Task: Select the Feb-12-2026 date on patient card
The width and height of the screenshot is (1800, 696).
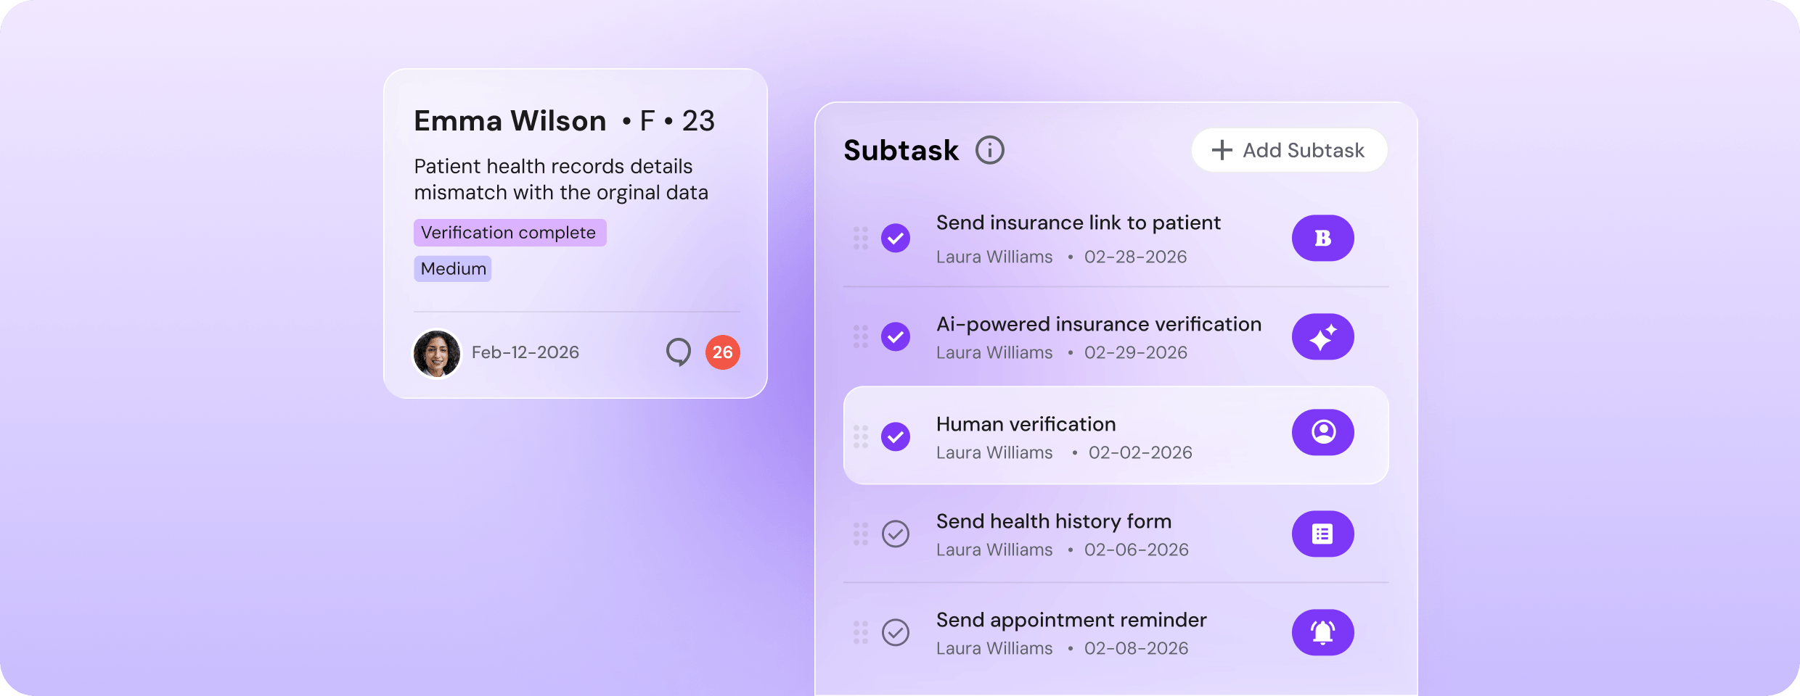Action: 525,352
